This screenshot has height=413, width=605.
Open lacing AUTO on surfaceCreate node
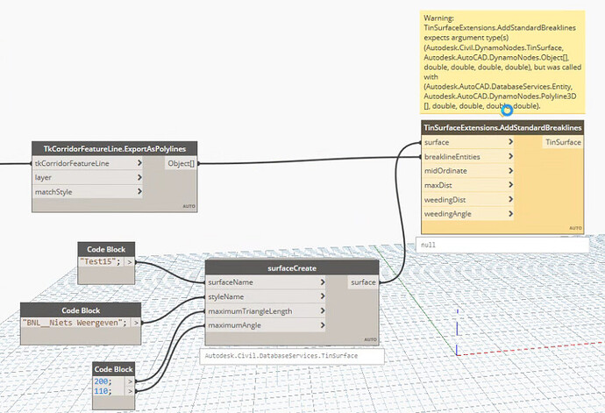click(x=370, y=339)
